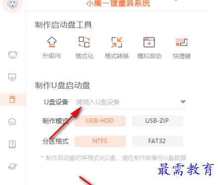Click the backup U盘数据 warning note

pos(114,158)
